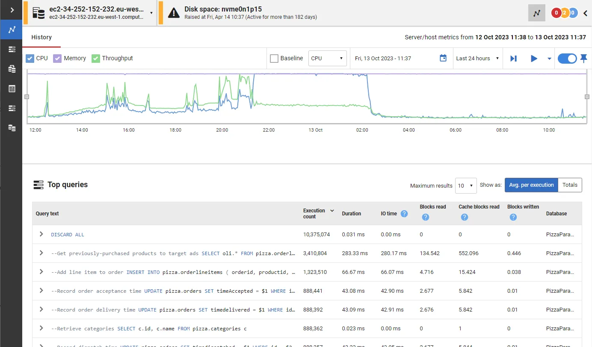Open the activity graph icon in sidebar
This screenshot has width=592, height=347.
click(12, 29)
